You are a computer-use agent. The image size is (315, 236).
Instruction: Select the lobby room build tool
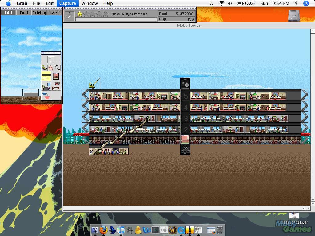[x=56, y=77]
